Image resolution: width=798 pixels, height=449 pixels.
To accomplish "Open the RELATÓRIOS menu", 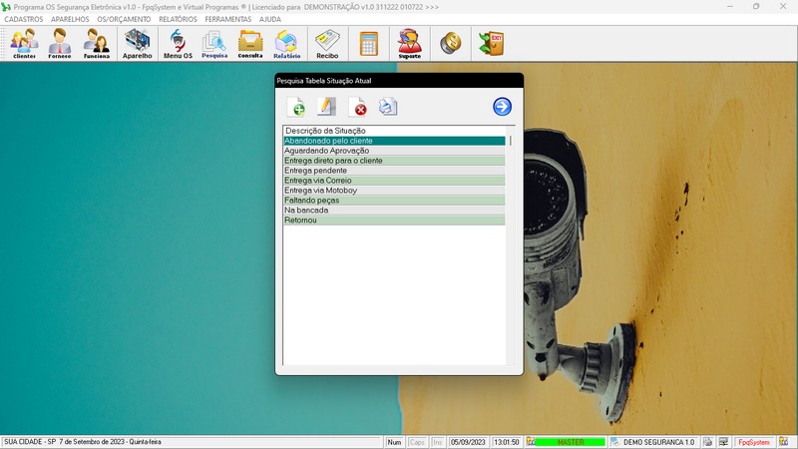I will (178, 19).
